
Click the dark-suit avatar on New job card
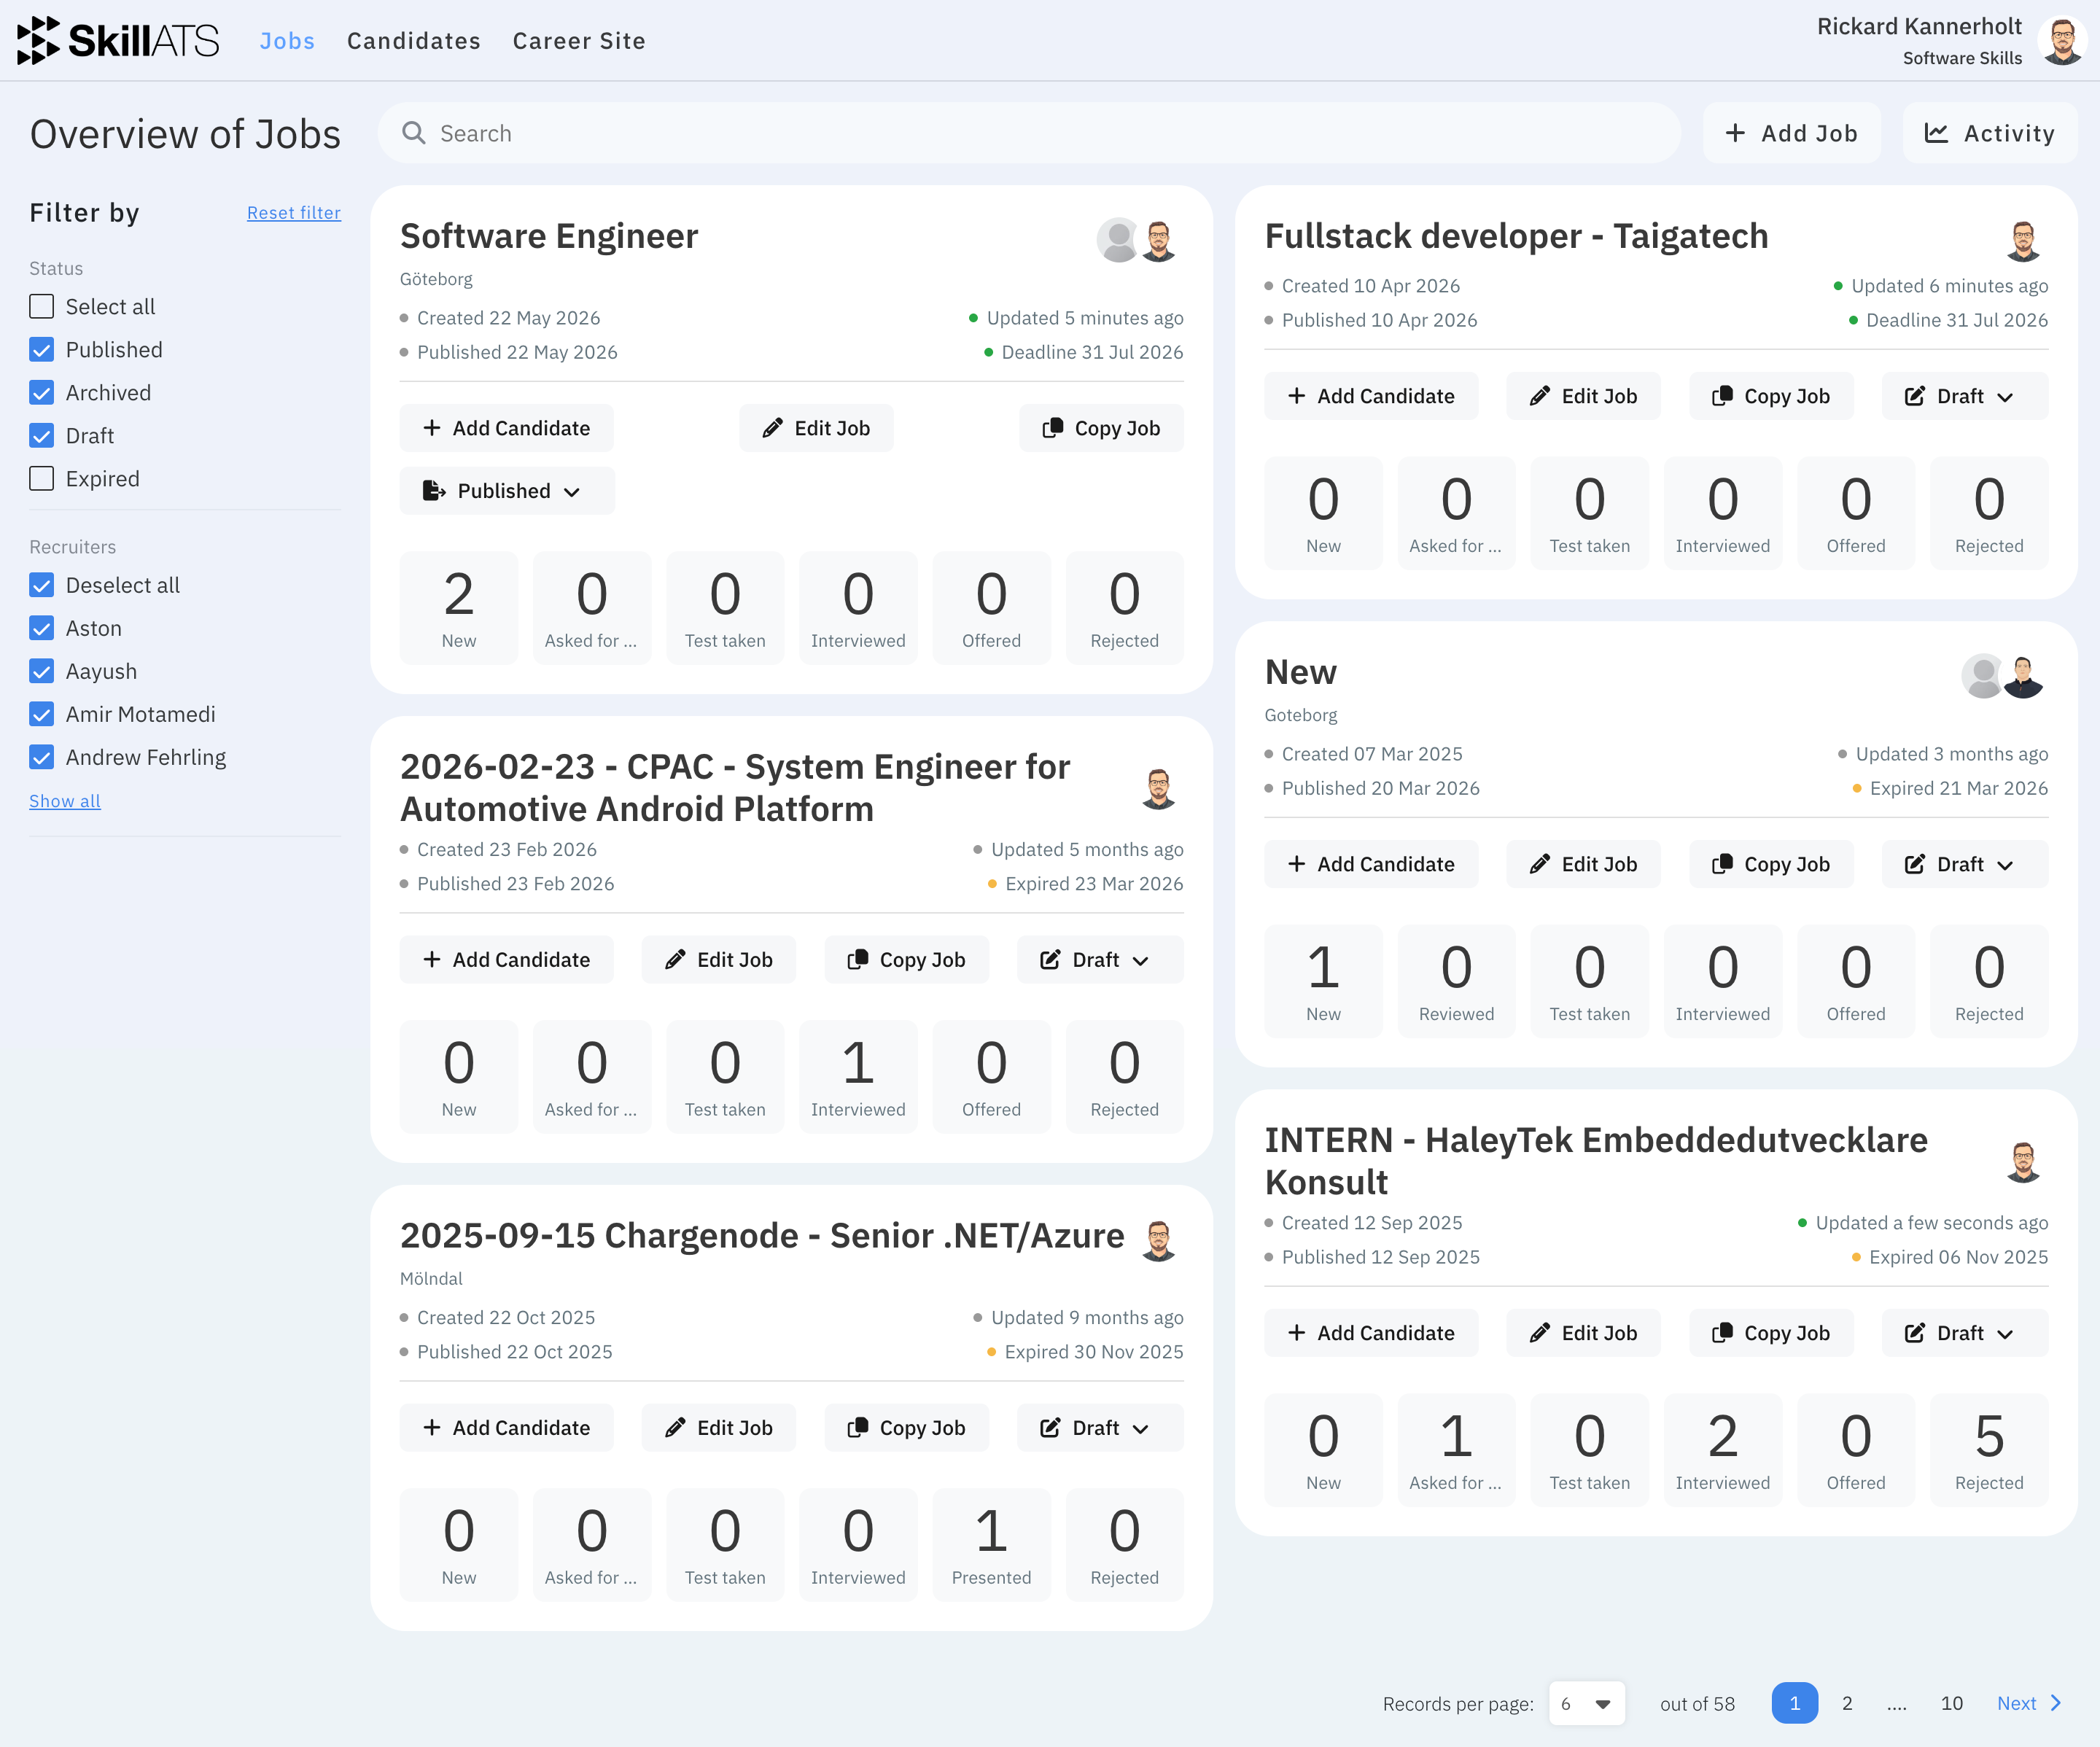coord(2024,676)
